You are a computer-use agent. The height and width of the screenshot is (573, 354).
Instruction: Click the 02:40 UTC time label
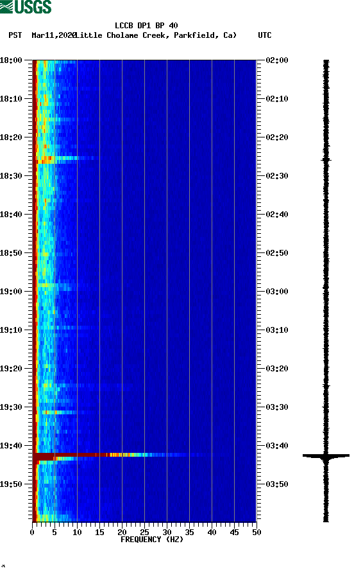(277, 215)
